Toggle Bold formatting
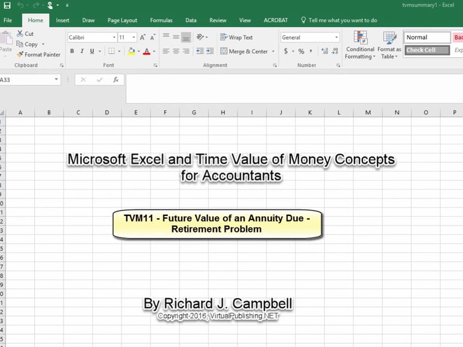Screen dimensions: 463x347 point(72,51)
